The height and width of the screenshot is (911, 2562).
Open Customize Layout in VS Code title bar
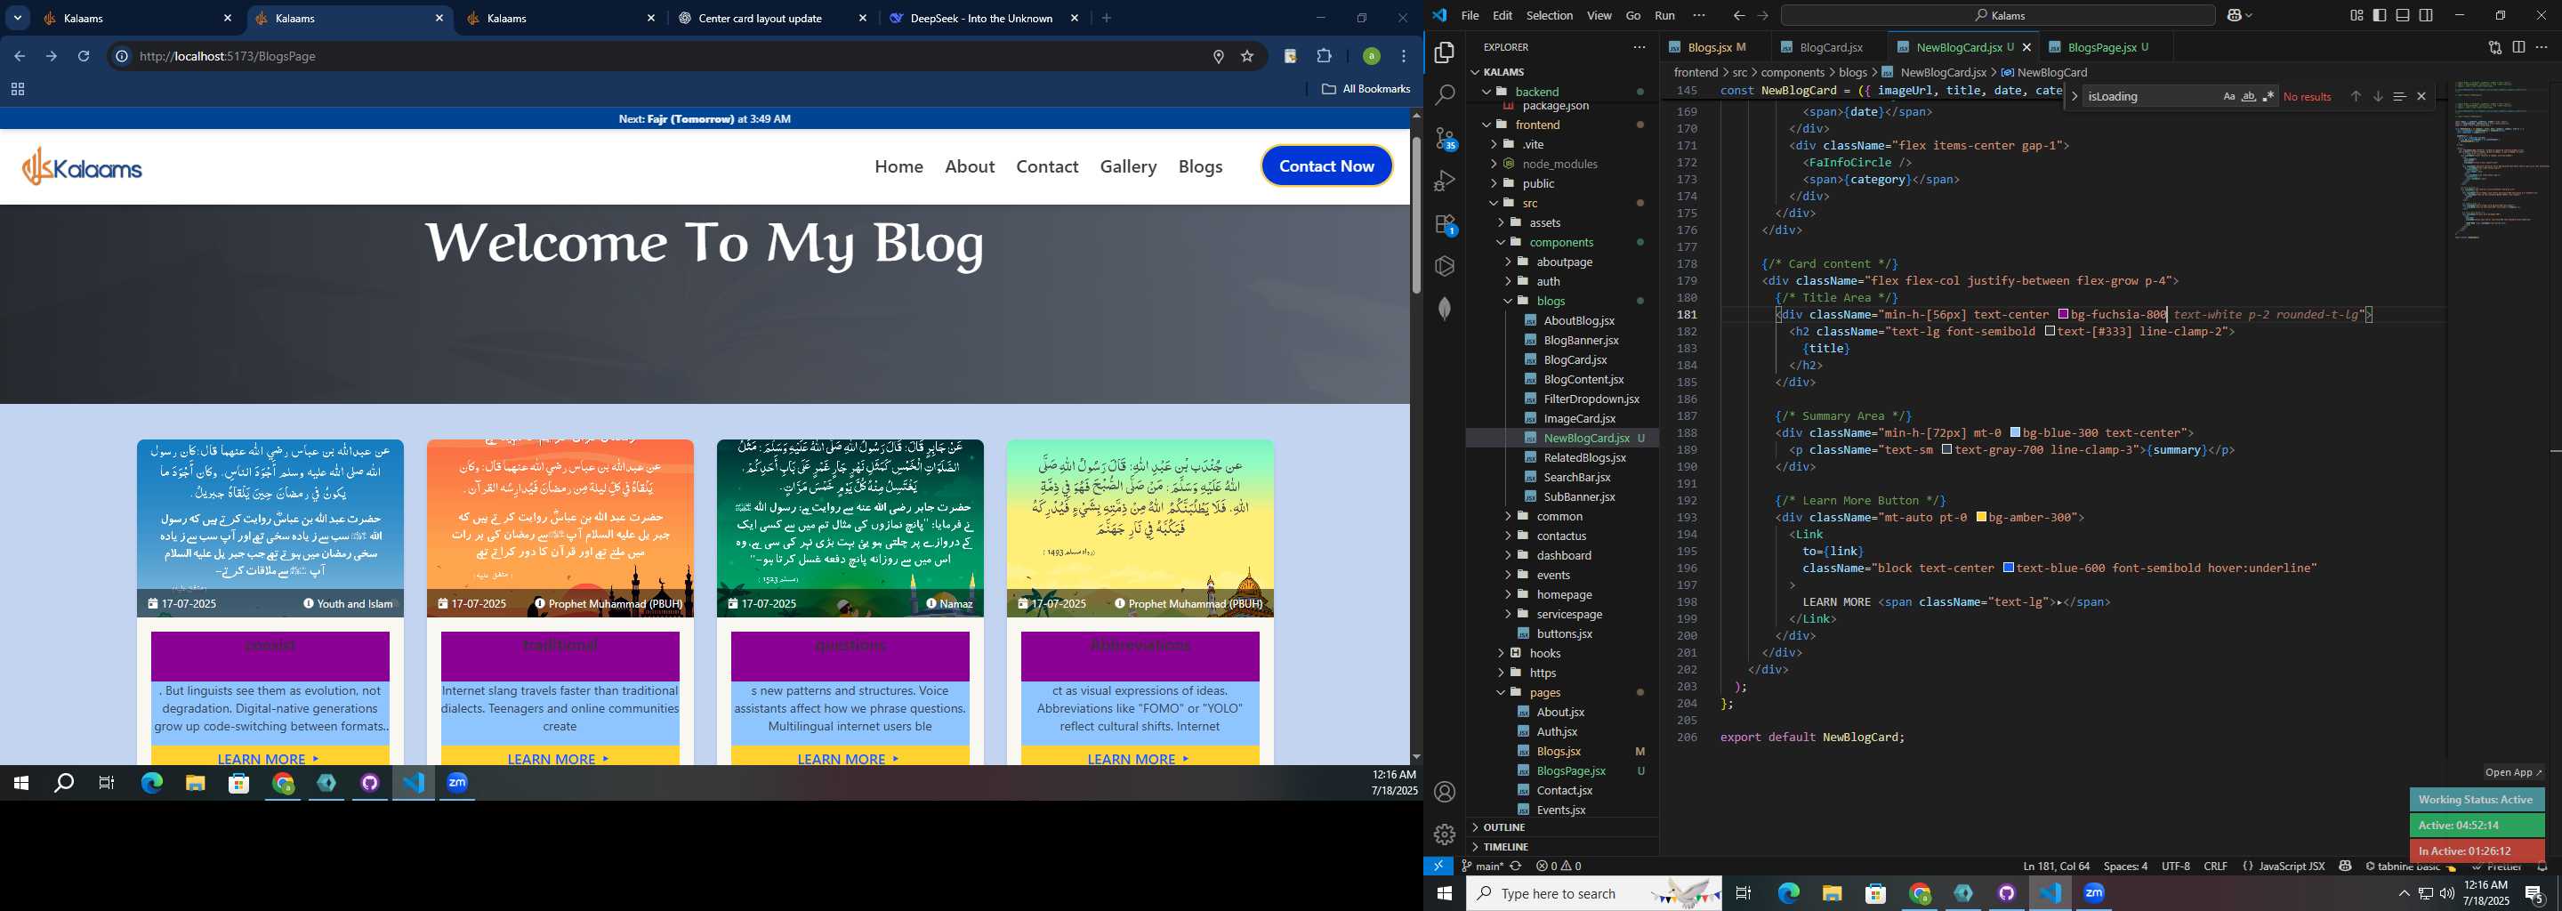coord(2357,15)
